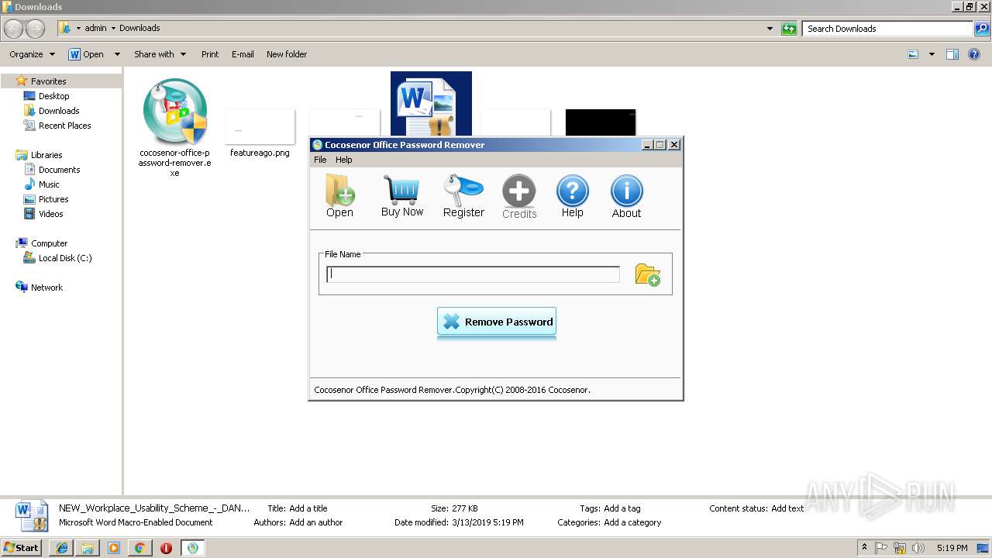Open the Help menu in Cocosenor
The image size is (992, 558).
(343, 160)
